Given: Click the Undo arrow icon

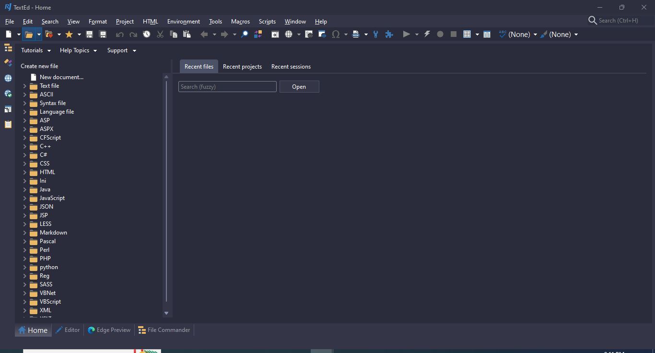Looking at the screenshot, I should [x=120, y=35].
